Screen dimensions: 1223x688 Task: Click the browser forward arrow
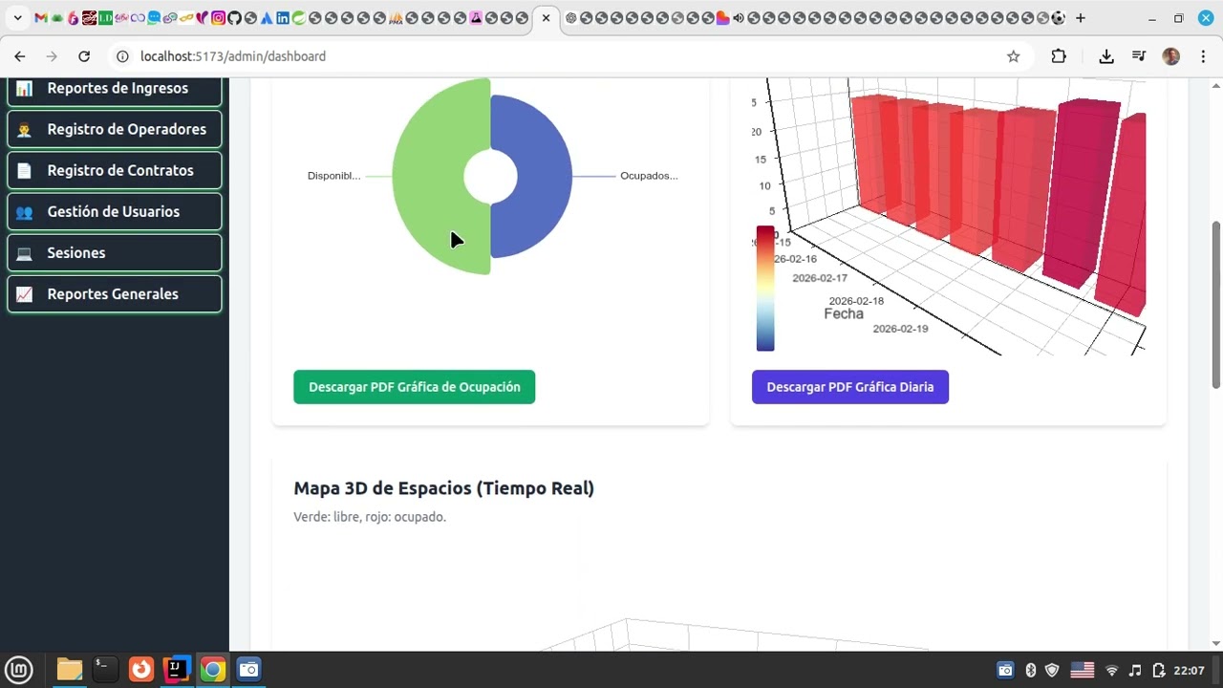point(52,56)
